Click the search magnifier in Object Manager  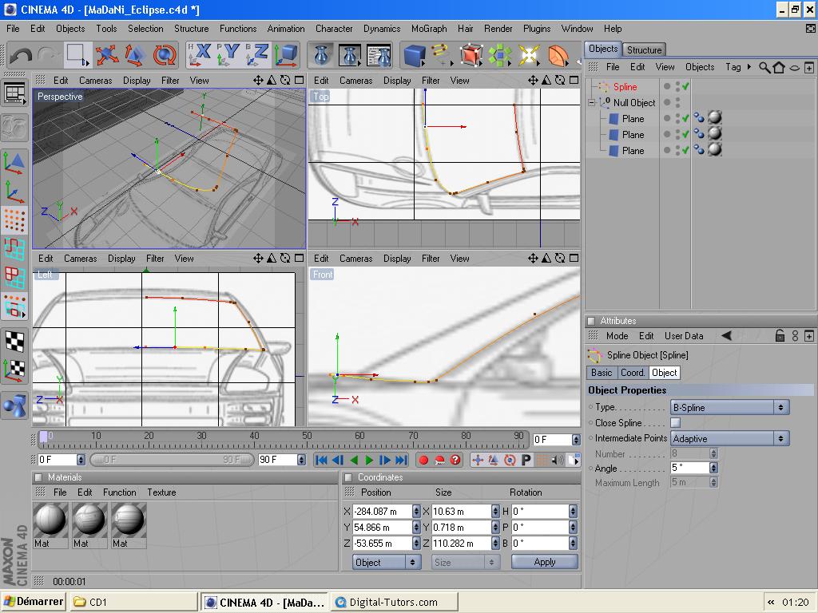[764, 67]
